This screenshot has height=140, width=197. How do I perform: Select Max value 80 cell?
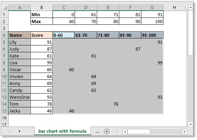(108, 21)
